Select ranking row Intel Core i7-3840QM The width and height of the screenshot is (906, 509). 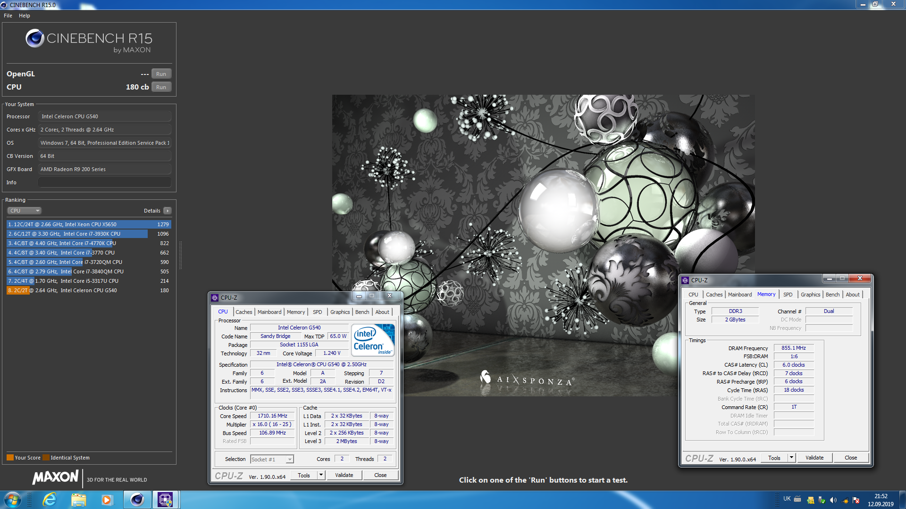pyautogui.click(x=89, y=271)
